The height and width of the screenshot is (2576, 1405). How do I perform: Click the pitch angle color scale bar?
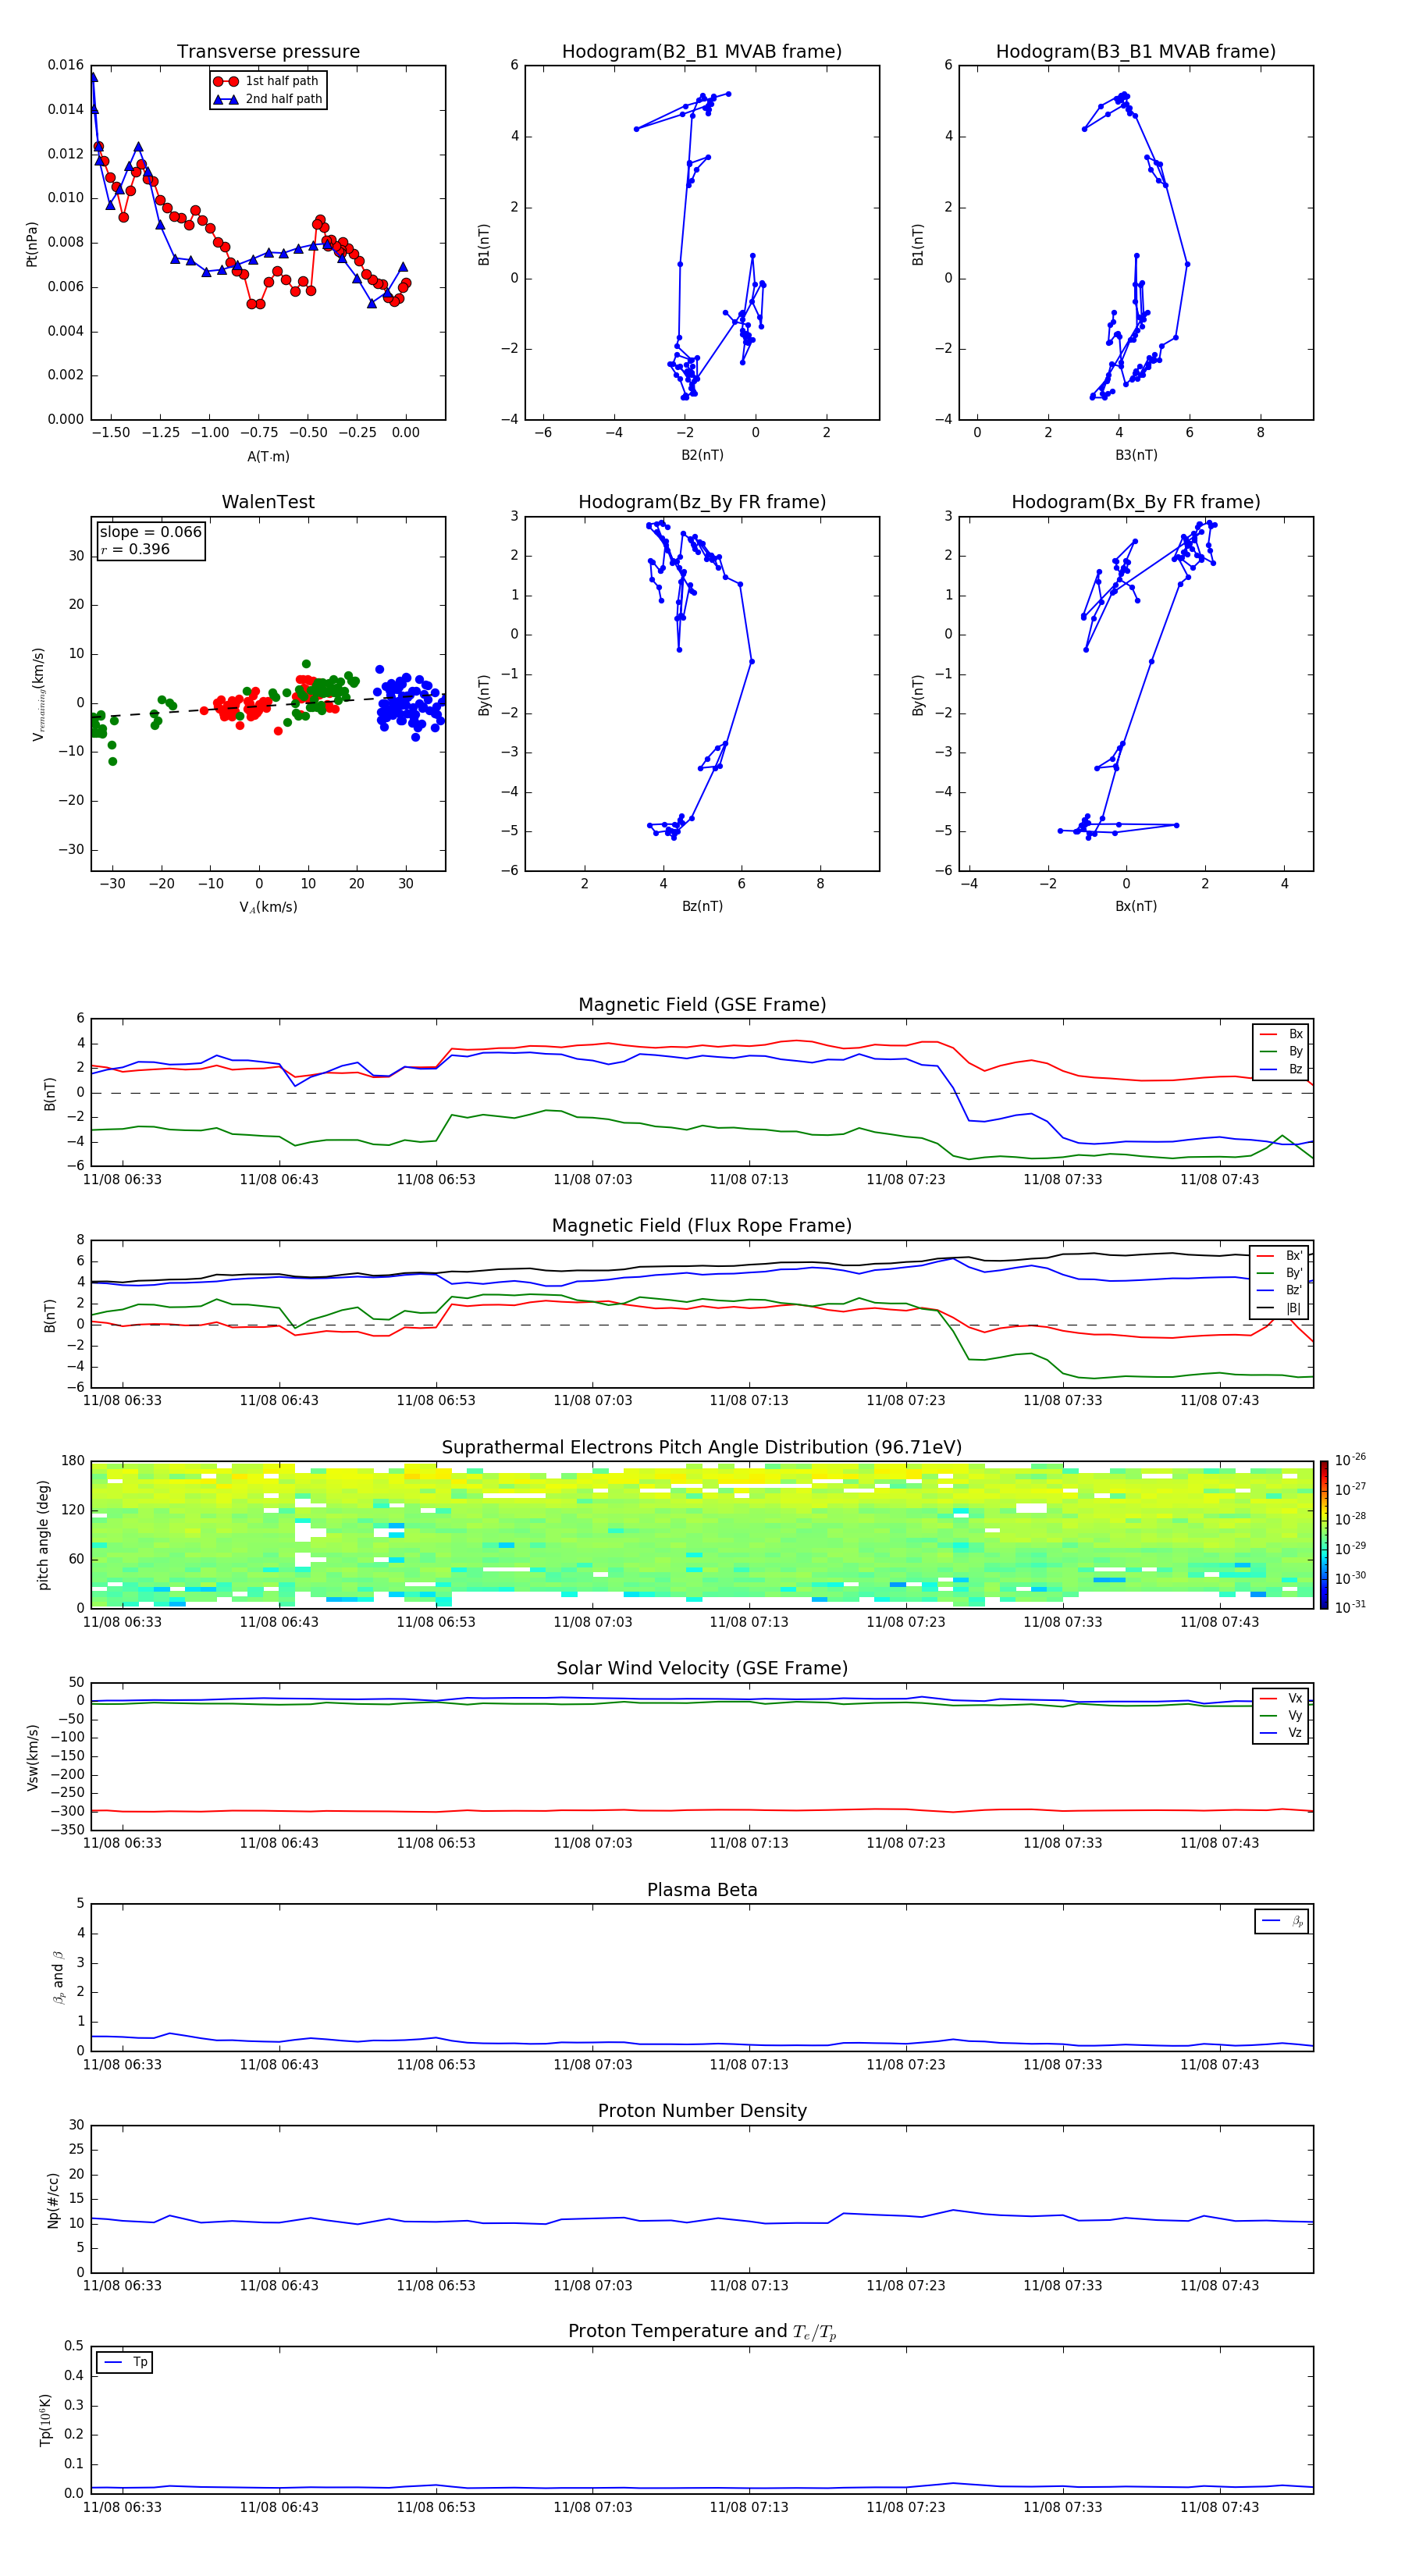coord(1324,1535)
